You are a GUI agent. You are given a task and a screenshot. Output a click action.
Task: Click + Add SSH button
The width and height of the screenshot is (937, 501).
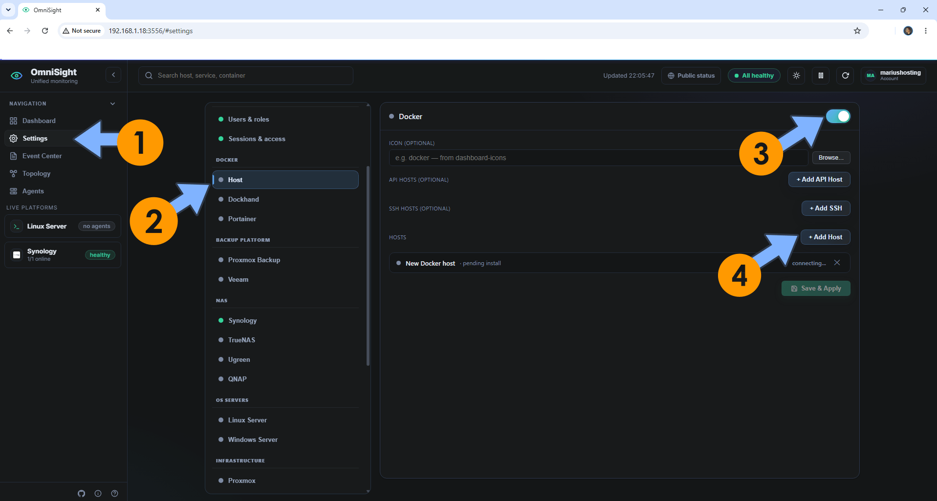pyautogui.click(x=826, y=208)
